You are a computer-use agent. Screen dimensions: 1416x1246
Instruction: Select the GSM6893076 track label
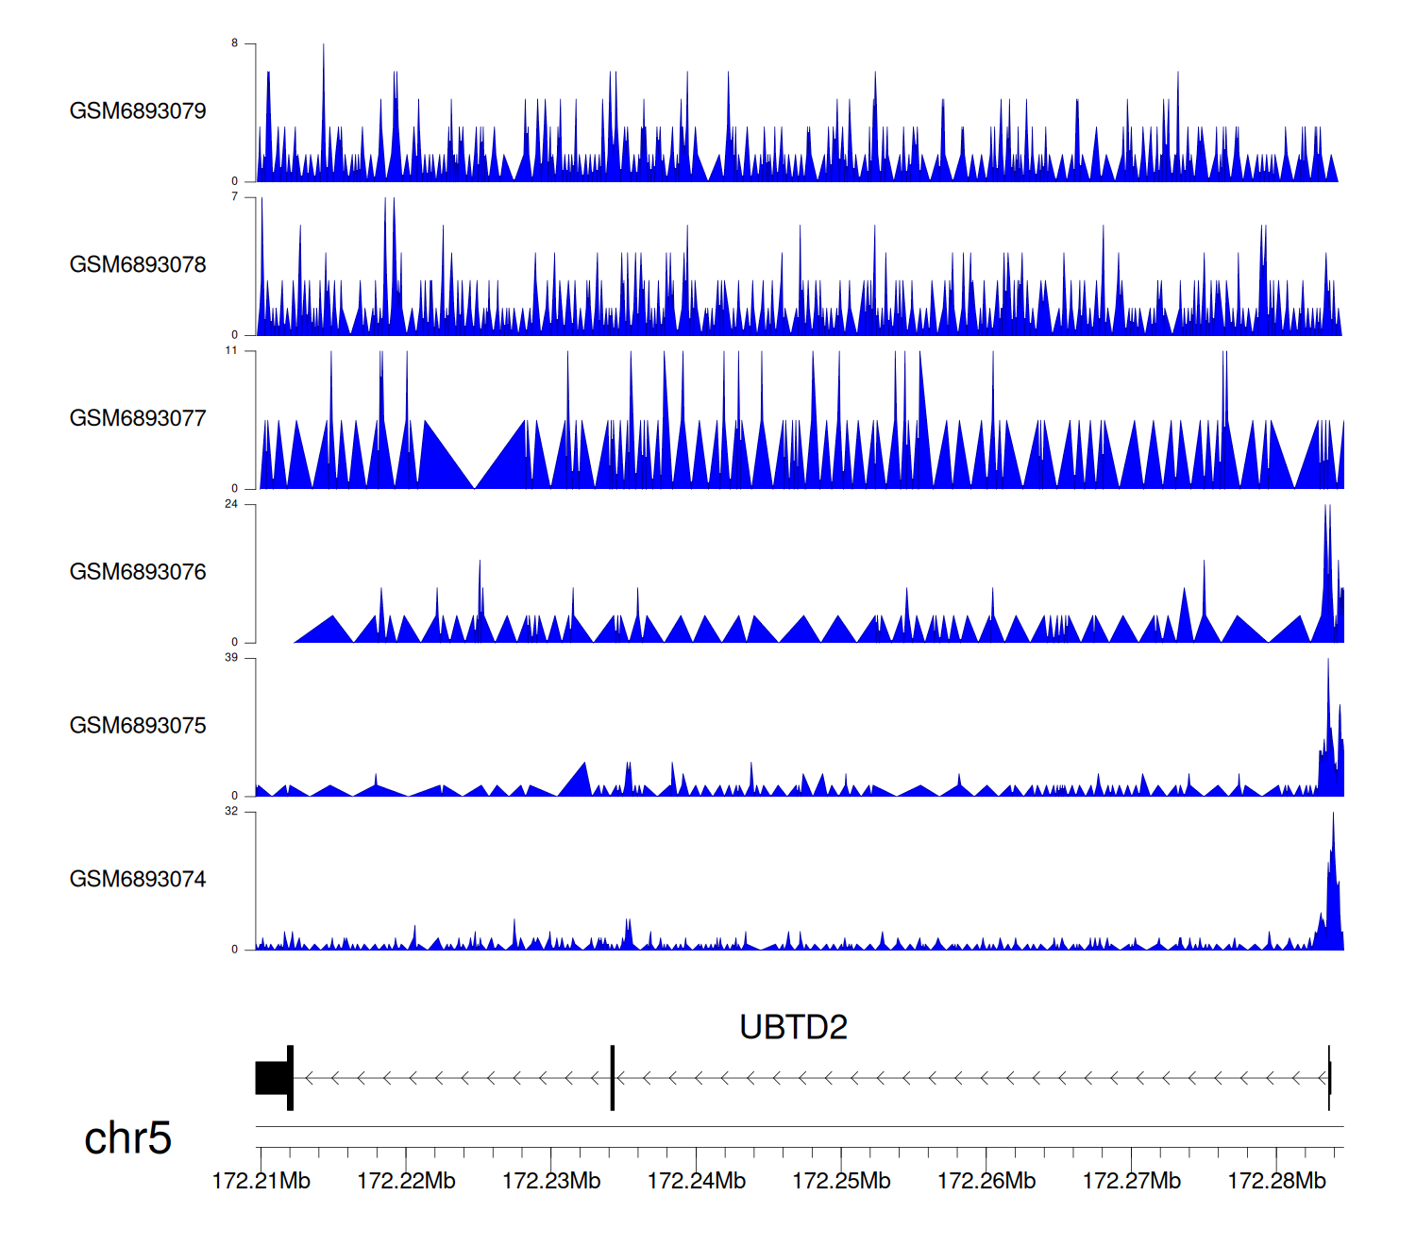138,572
